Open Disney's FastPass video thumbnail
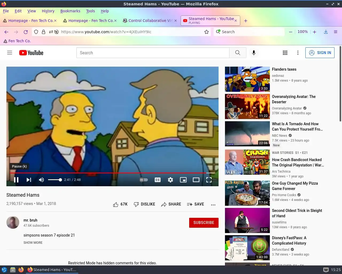Image resolution: width=342 pixels, height=274 pixels. pos(247,248)
